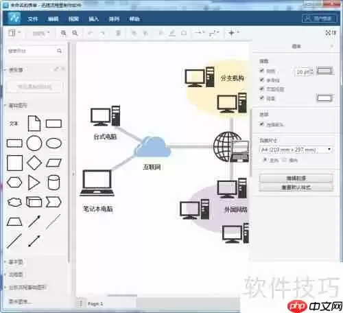Click the application logo in the menu bar
The image size is (343, 313).
pos(14,19)
